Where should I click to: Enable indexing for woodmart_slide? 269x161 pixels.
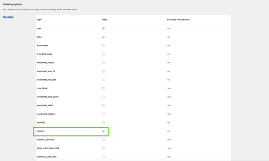tap(103, 106)
